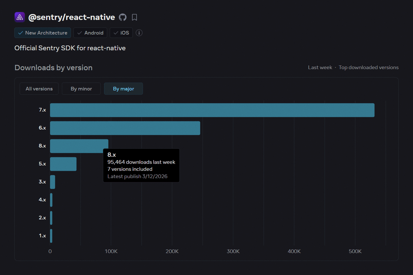Viewport: 413px width, 275px height.
Task: Open the @sentry/react-native package title
Action: [72, 17]
